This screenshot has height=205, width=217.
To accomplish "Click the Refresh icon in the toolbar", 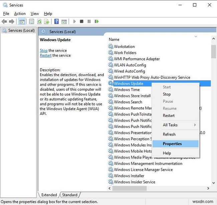I will point(39,22).
